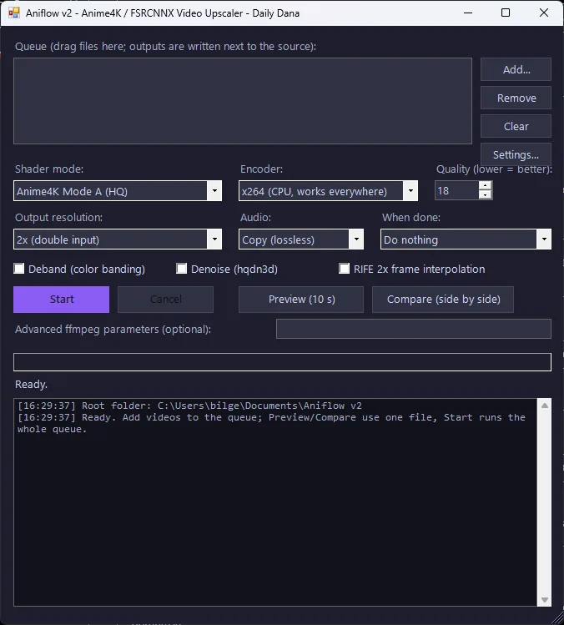Viewport: 564px width, 625px height.
Task: Open the Shader mode dropdown arrow
Action: tap(214, 191)
